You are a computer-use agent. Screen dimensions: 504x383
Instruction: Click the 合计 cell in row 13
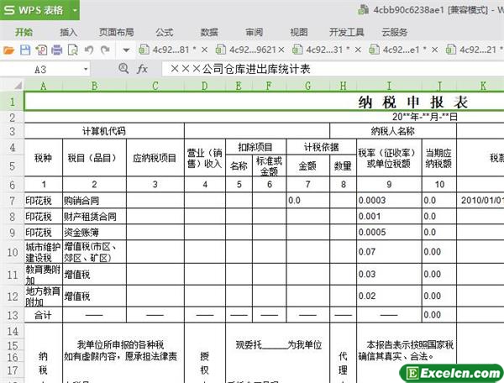tap(44, 315)
